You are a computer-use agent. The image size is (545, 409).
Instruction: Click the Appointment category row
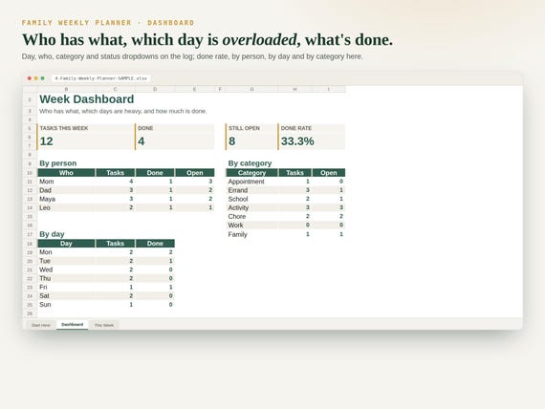point(286,182)
